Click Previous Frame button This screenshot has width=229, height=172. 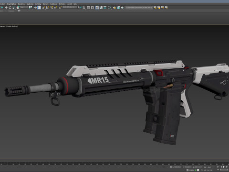tap(221, 167)
